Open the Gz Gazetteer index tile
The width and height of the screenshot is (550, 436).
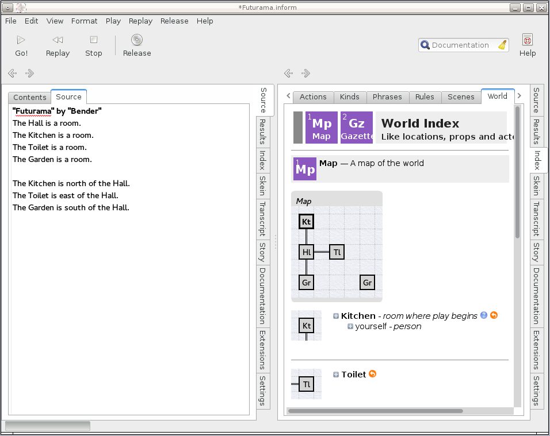(x=356, y=128)
